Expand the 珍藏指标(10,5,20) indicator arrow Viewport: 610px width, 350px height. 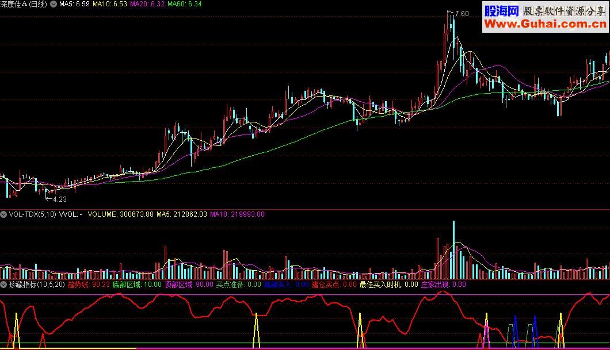tap(3, 284)
